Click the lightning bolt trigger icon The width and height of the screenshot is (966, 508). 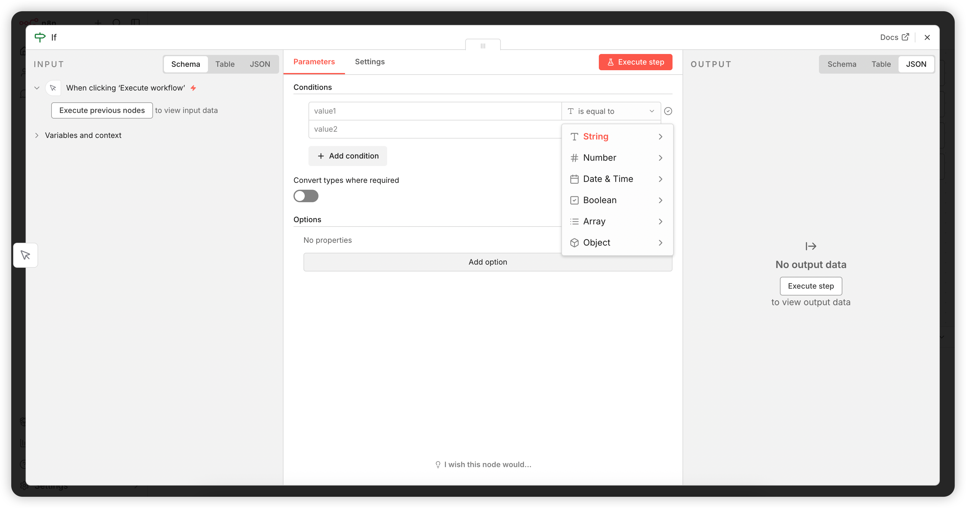(x=193, y=88)
